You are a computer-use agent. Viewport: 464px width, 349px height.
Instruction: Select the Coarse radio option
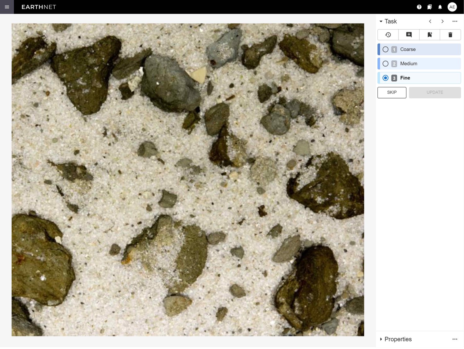coord(386,50)
